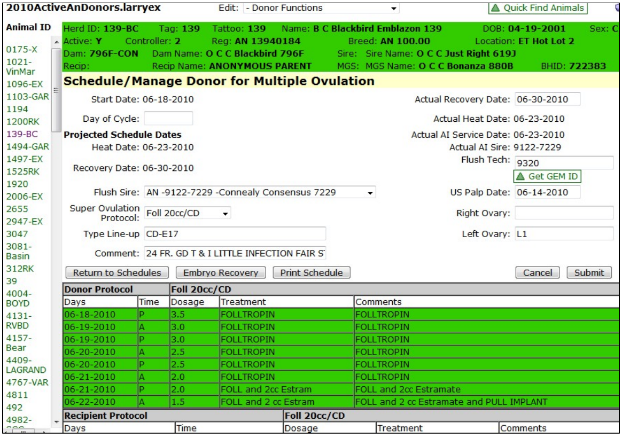Select animal 1494-GAR in the list
622x438 pixels.
coord(28,147)
